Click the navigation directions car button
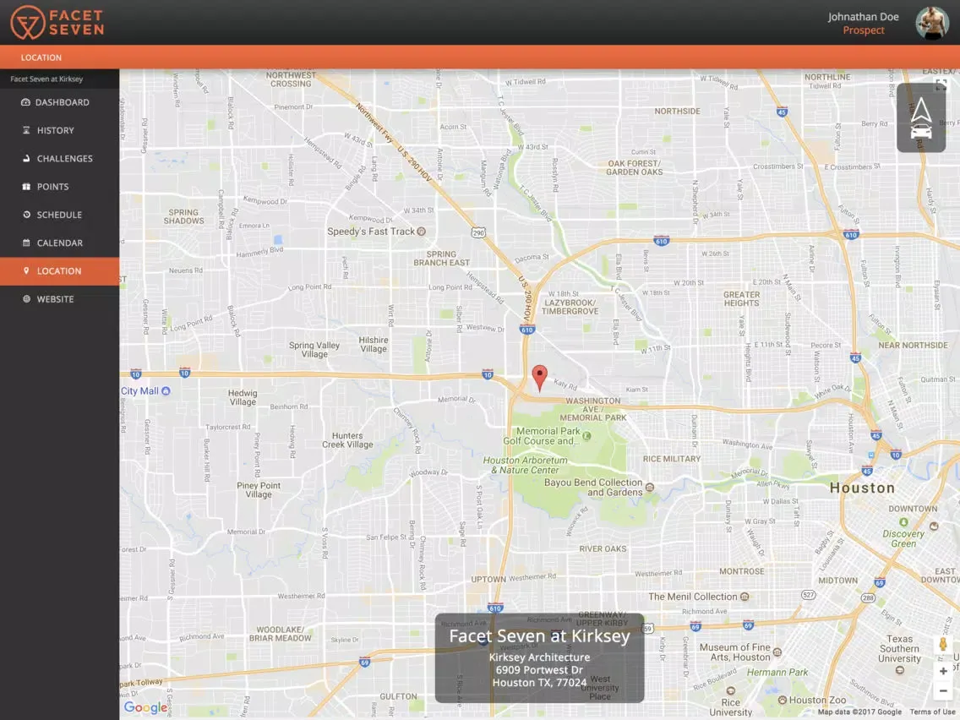The image size is (960, 720). 921,117
